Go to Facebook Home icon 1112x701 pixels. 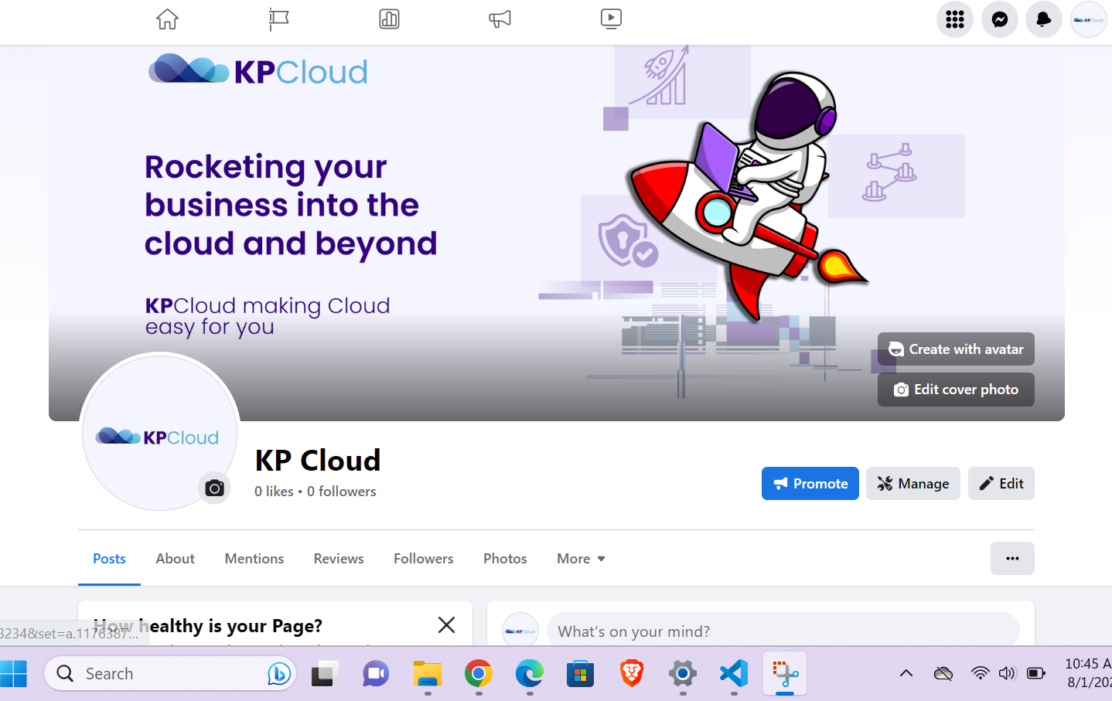167,19
